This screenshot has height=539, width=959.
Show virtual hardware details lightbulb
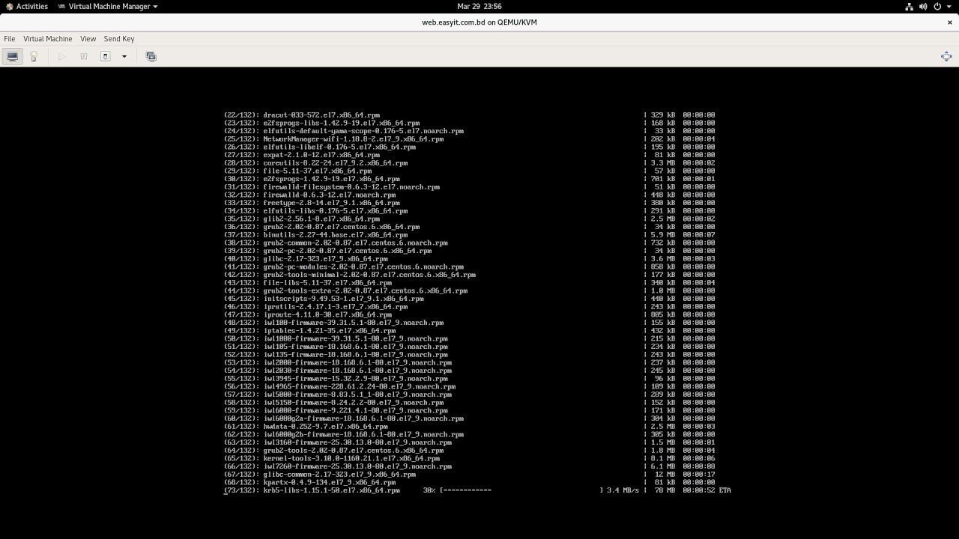33,56
